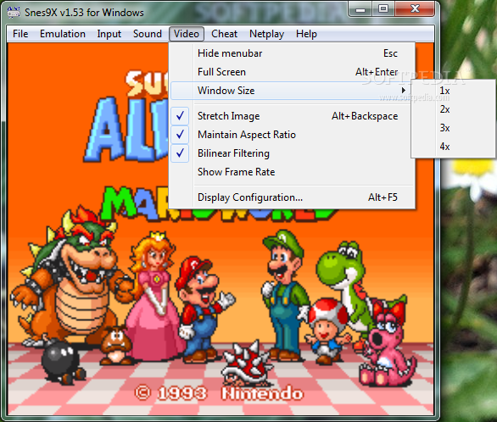
Task: Open the Input menu
Action: point(109,34)
